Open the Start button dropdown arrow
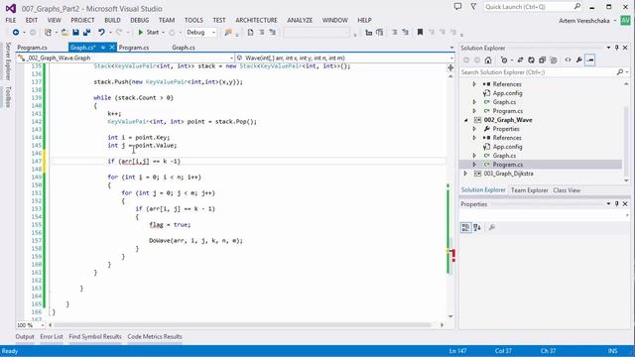Viewport: 635px width, 357px height. [x=163, y=33]
